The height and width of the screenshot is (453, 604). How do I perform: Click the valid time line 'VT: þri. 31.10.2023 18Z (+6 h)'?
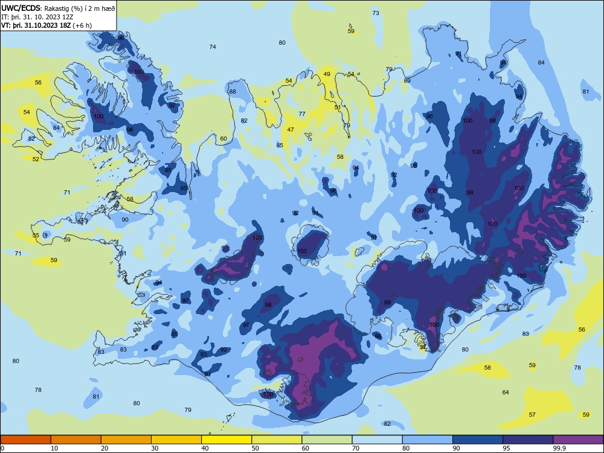tap(47, 26)
